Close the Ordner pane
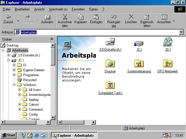The height and width of the screenshot is (139, 186). pos(52,39)
